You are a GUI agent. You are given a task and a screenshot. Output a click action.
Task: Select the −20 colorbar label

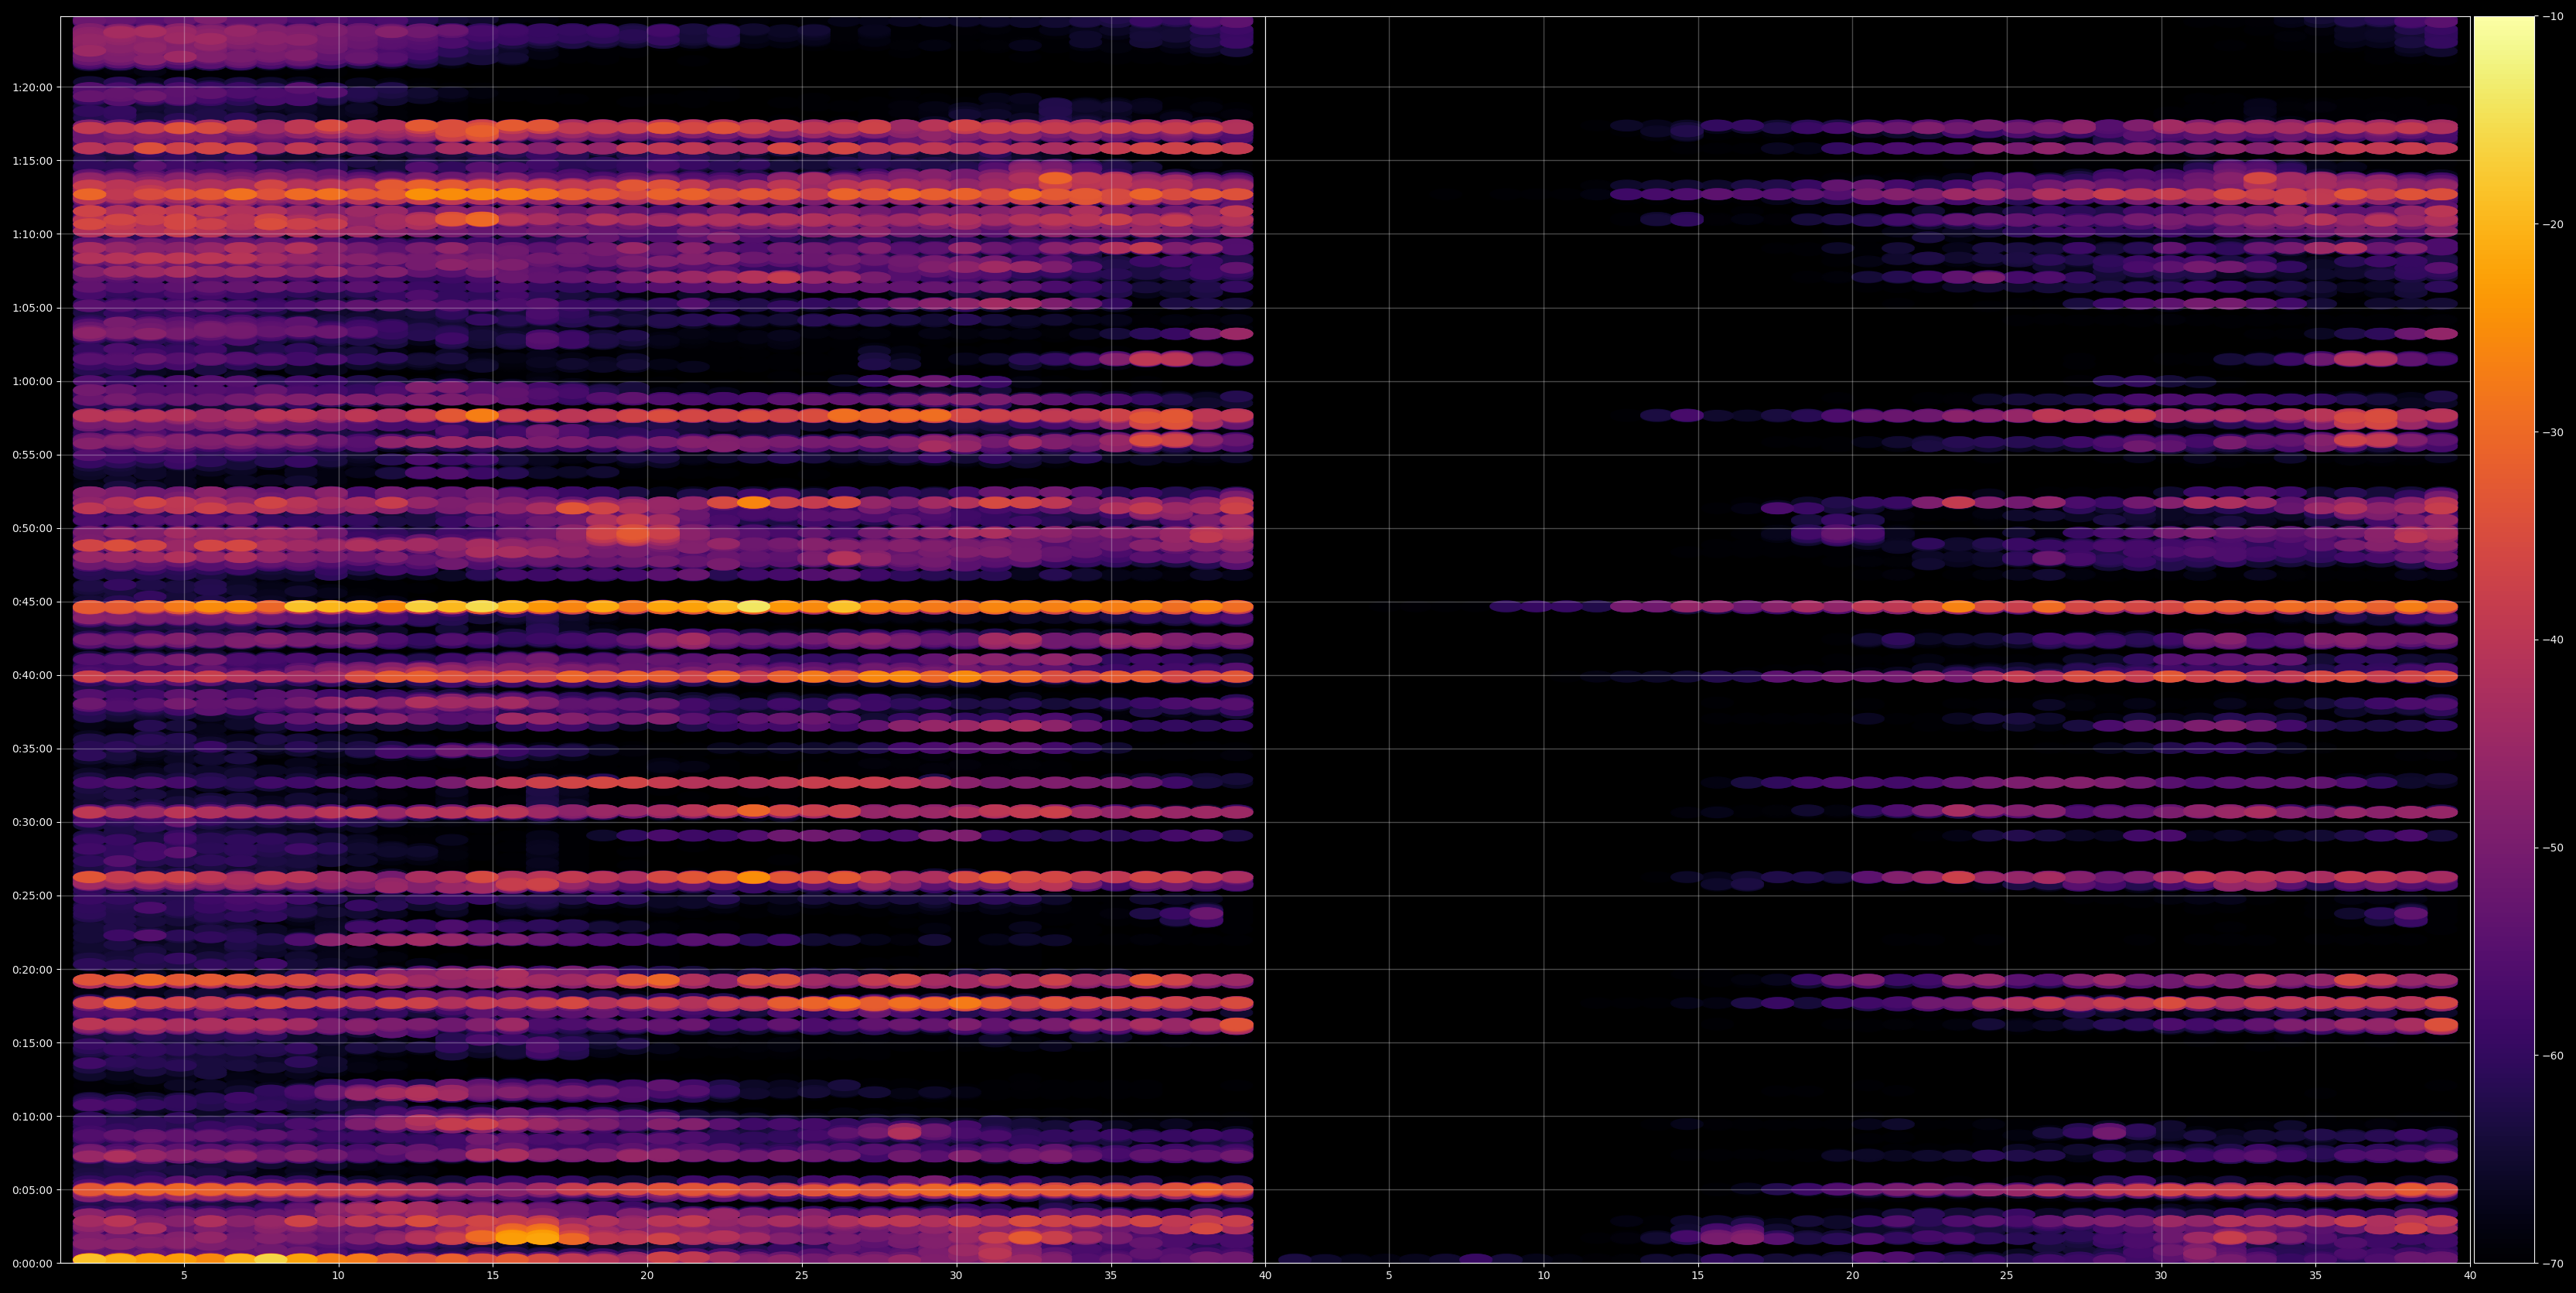[x=2553, y=225]
